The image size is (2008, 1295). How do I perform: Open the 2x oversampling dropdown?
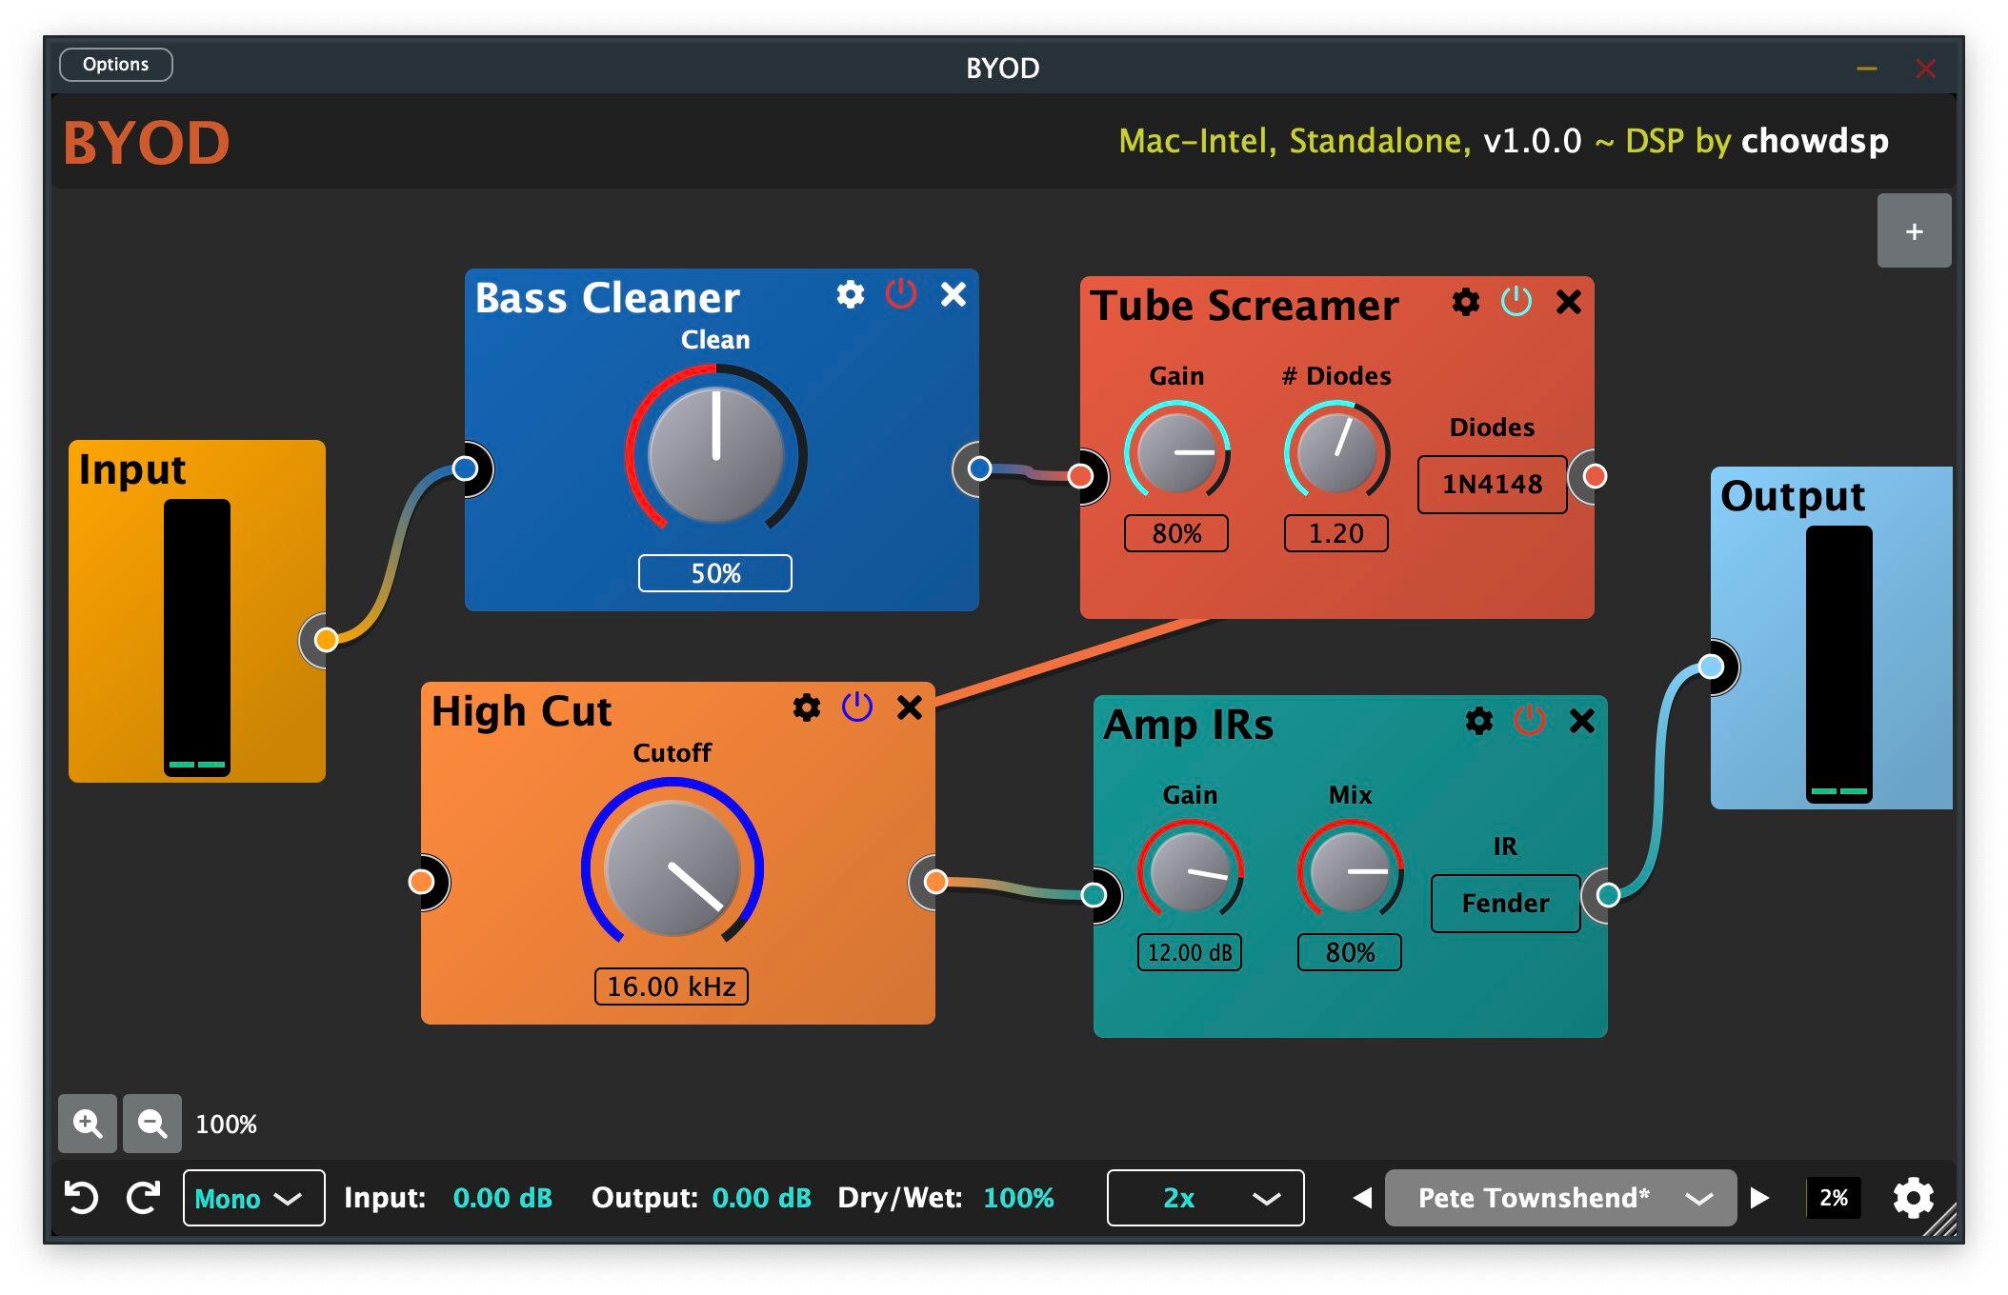coord(1205,1198)
